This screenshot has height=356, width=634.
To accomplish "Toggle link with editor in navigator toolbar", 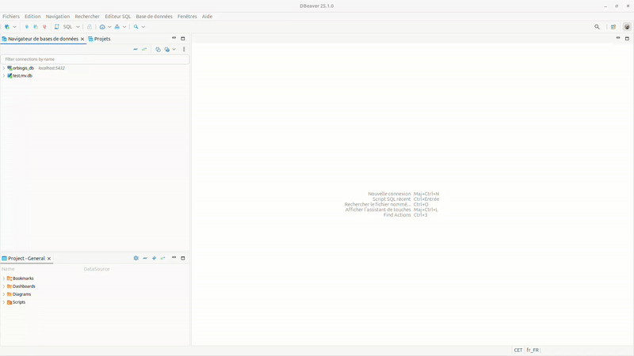I will pos(144,49).
